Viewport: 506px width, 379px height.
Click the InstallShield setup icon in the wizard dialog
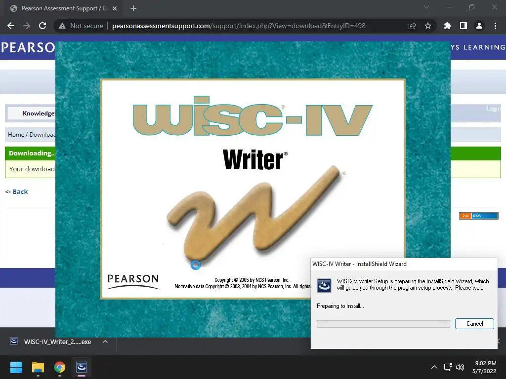324,285
